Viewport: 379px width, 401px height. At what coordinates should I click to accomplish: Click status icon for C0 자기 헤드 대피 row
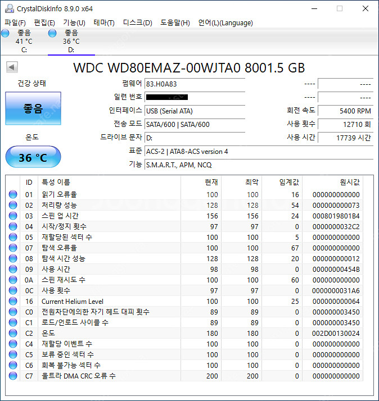click(x=13, y=312)
